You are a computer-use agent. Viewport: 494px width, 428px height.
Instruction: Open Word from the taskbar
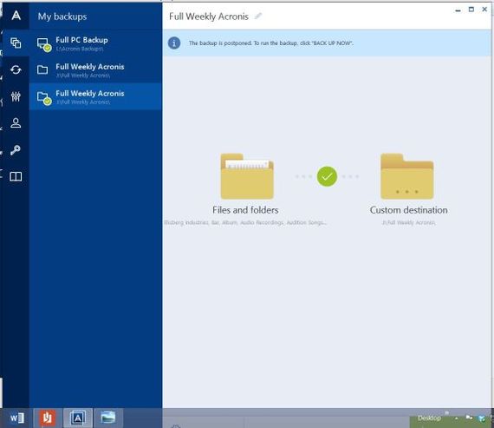(x=16, y=418)
